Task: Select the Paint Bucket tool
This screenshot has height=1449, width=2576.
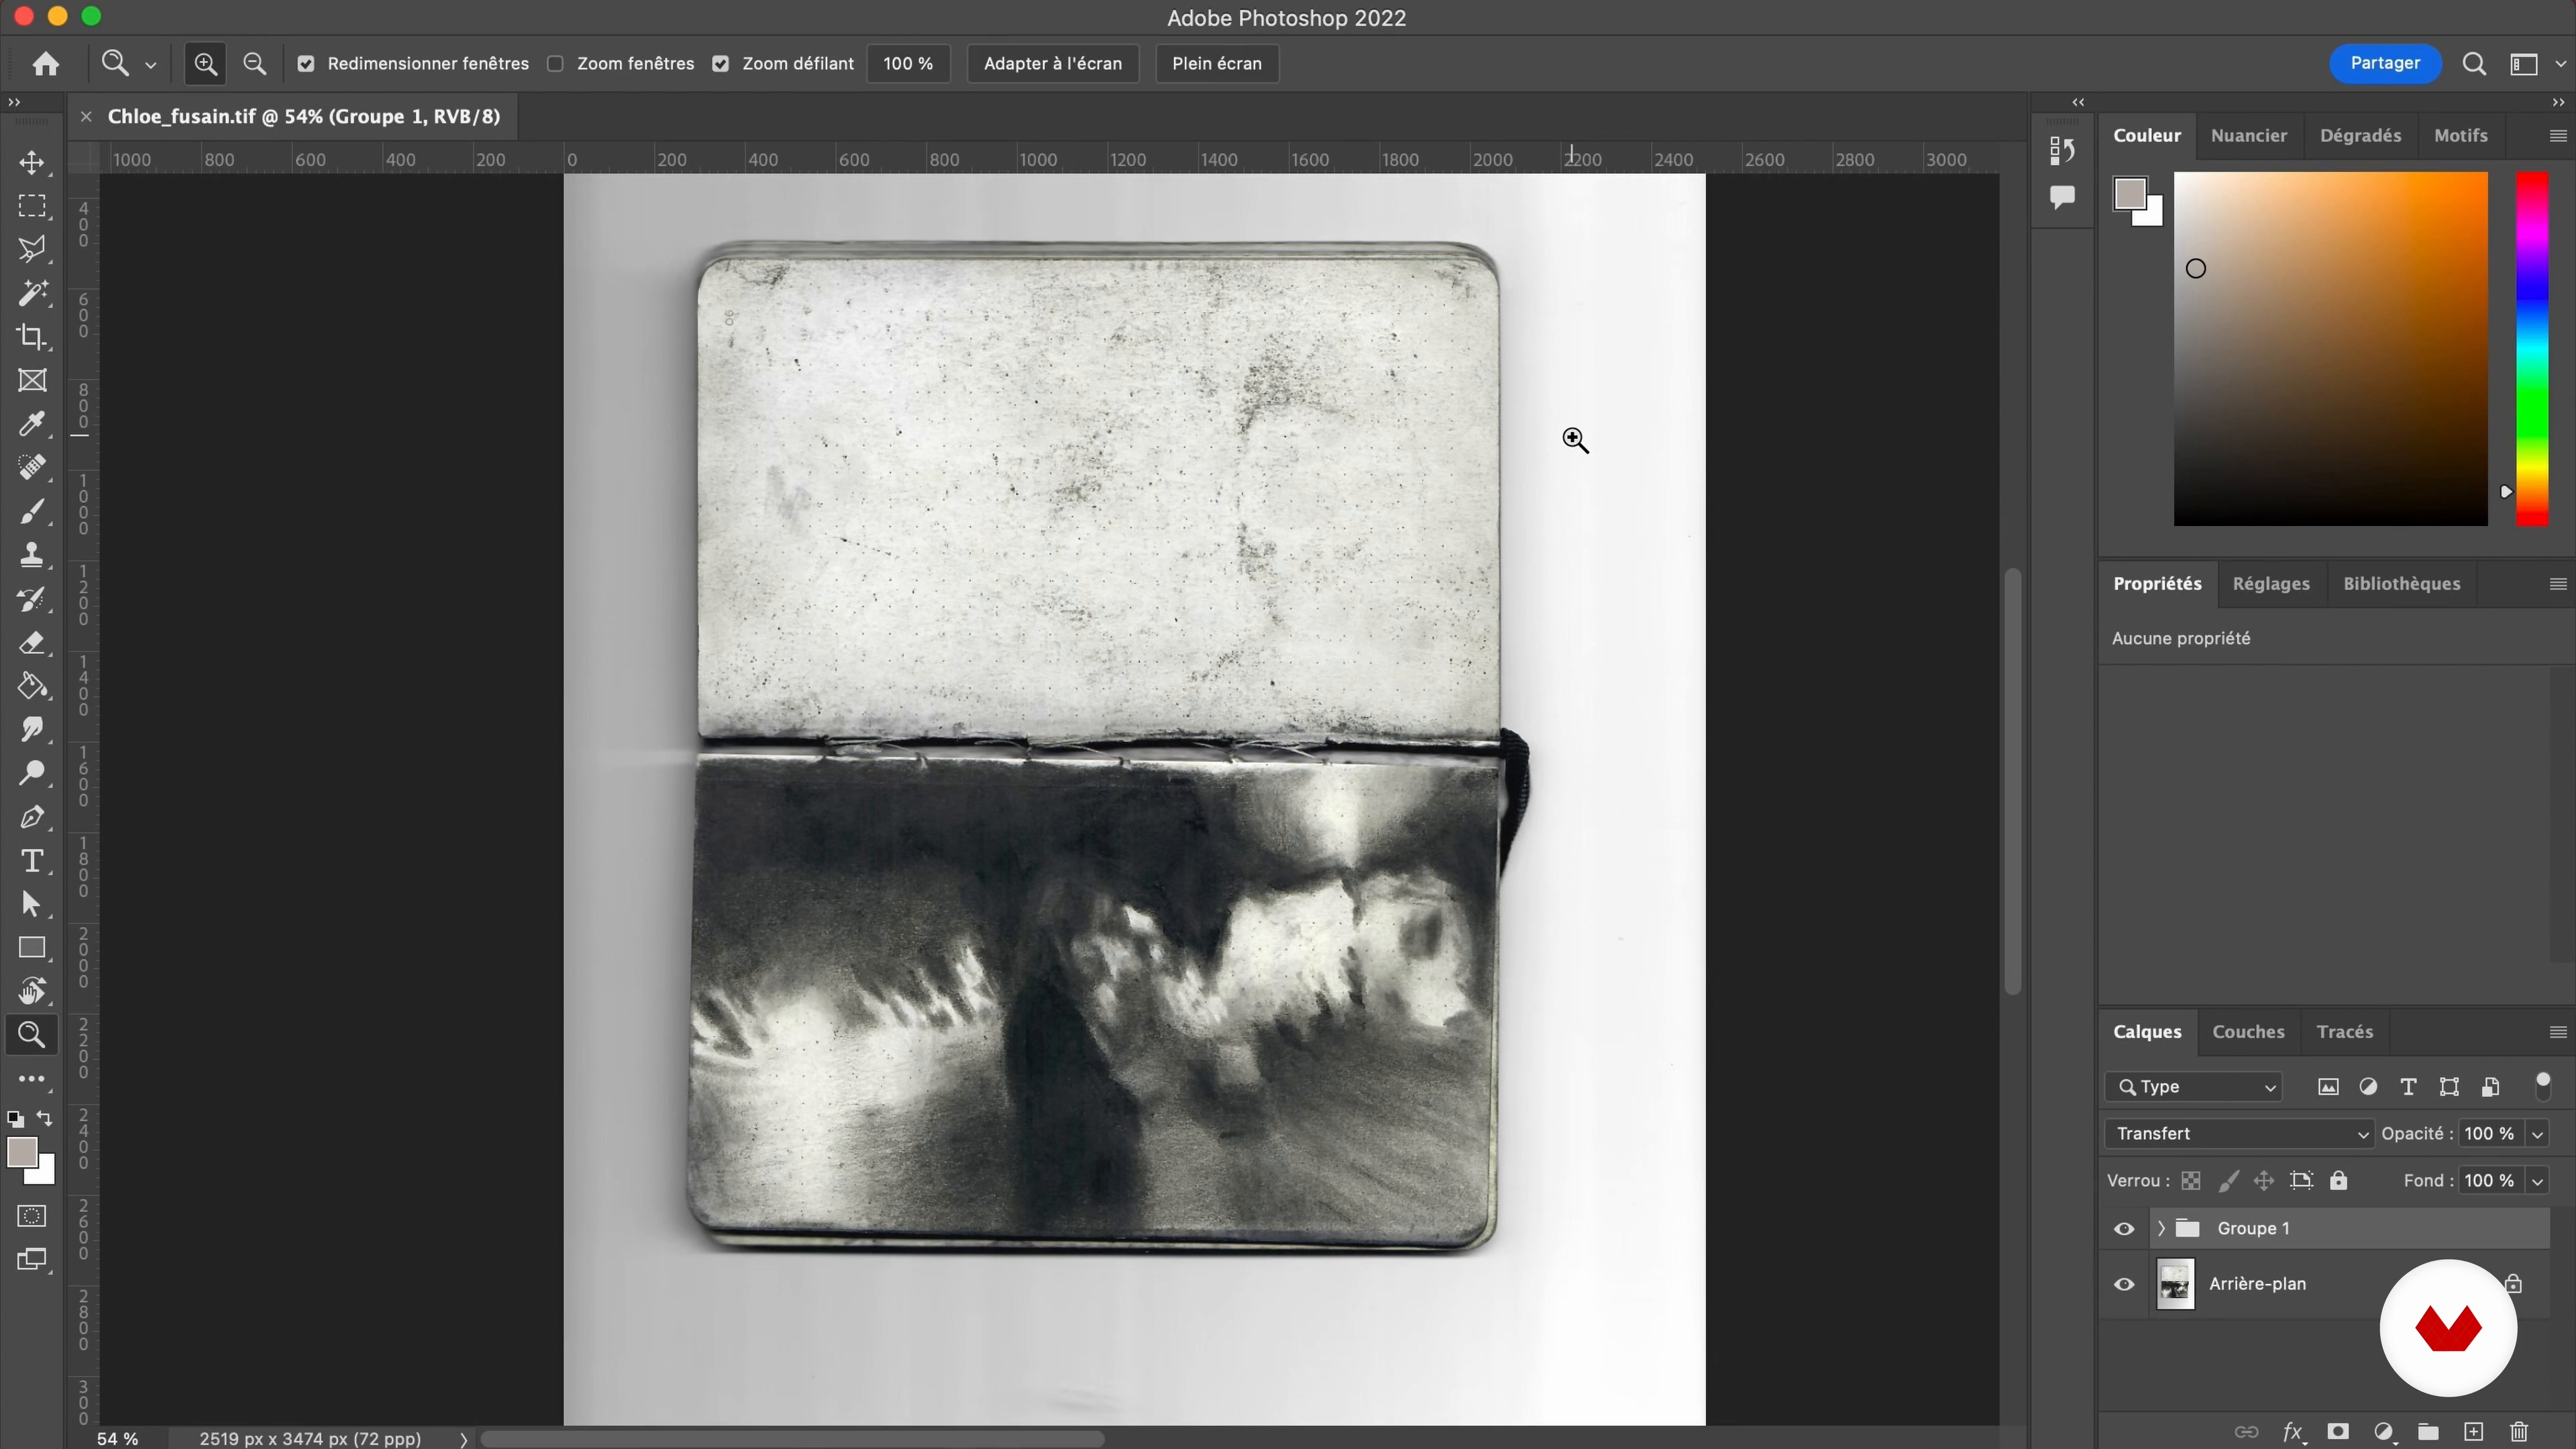Action: tap(32, 686)
